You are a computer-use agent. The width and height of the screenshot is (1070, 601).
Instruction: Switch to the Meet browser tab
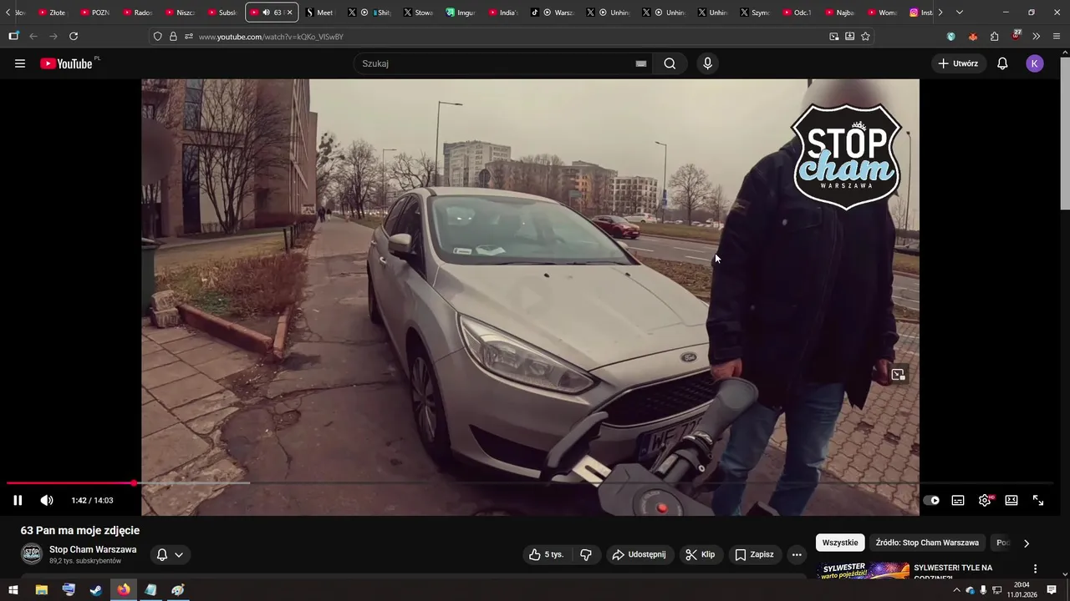coord(320,13)
